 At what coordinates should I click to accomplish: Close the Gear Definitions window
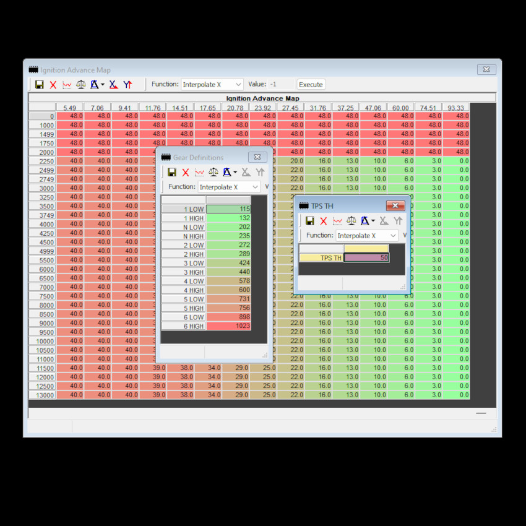[x=257, y=157]
